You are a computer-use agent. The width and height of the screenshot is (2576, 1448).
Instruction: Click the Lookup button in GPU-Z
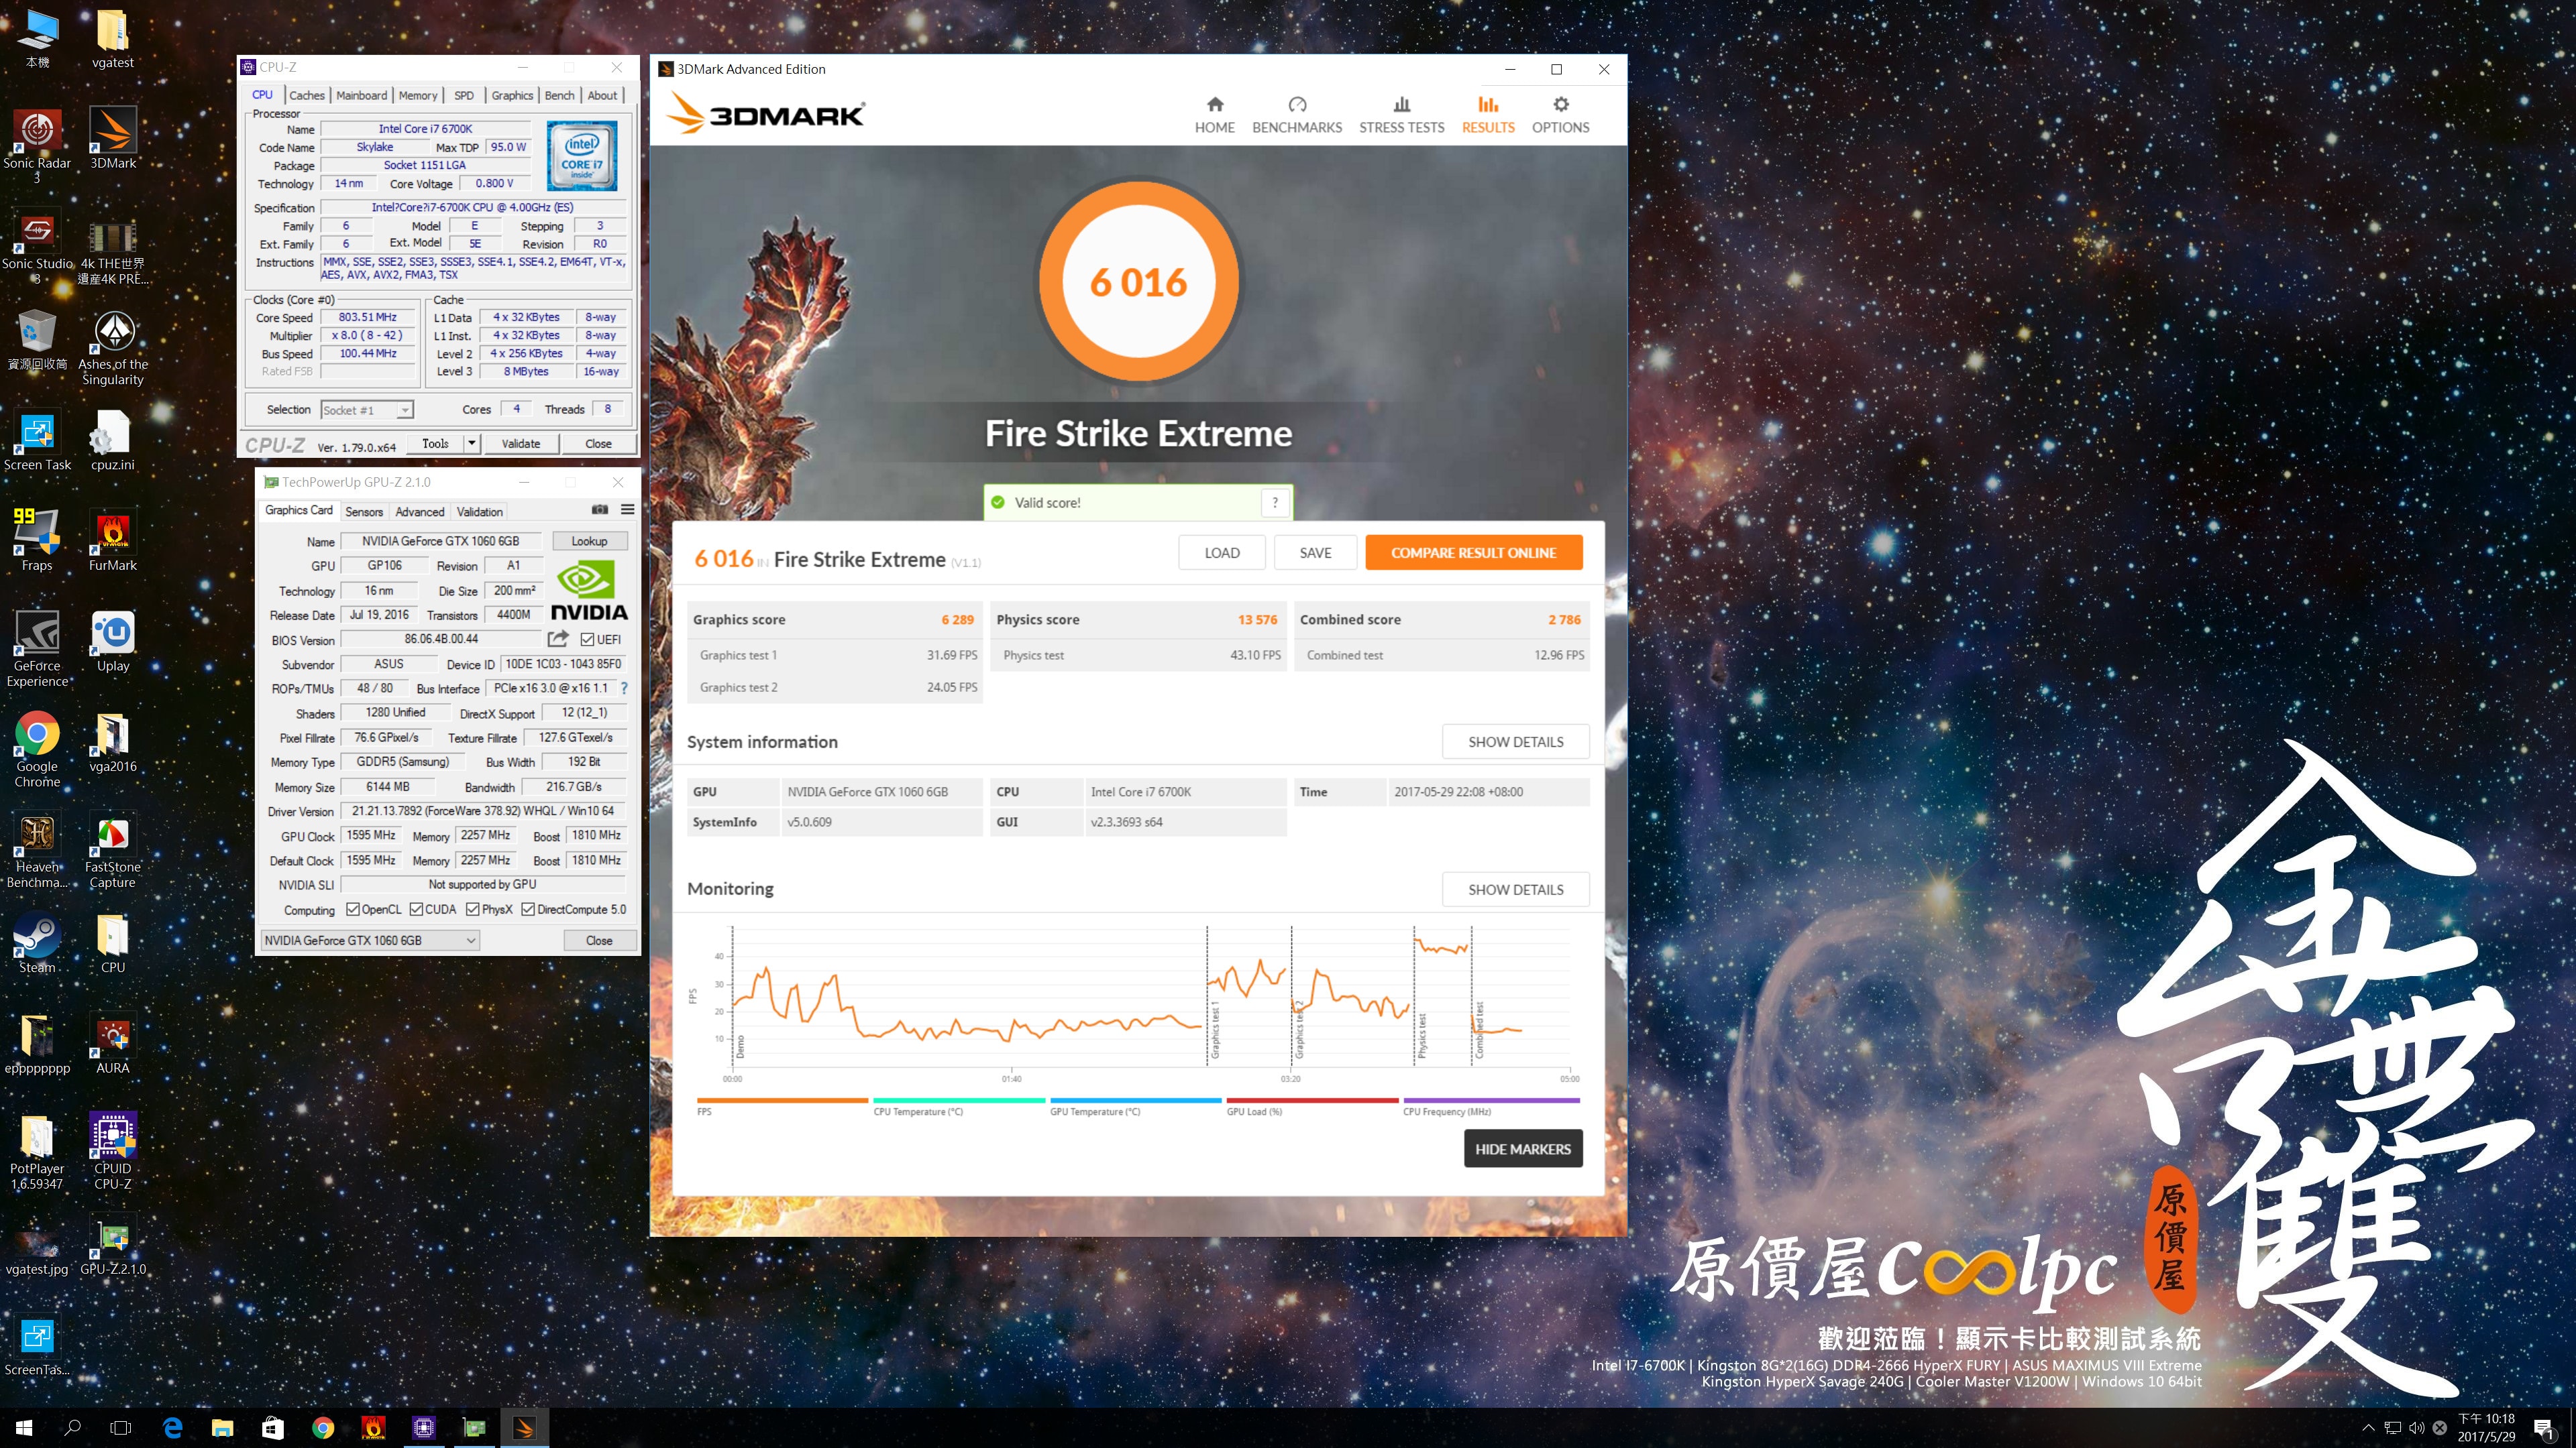pyautogui.click(x=589, y=540)
